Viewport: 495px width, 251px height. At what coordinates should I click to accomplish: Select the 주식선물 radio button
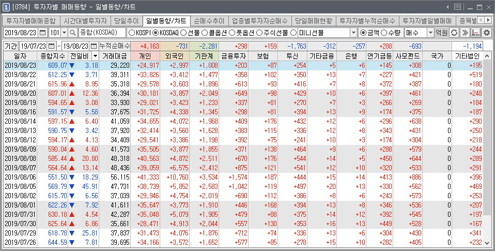point(259,33)
